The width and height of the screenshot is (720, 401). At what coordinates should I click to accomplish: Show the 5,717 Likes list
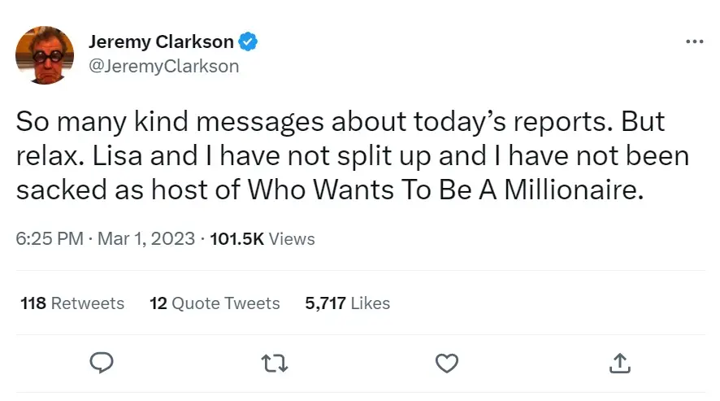pyautogui.click(x=347, y=303)
